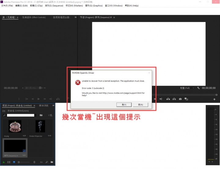Screen dimensions: 220x169
Task: Step back one frame in Source monitor
Action: coord(33,99)
